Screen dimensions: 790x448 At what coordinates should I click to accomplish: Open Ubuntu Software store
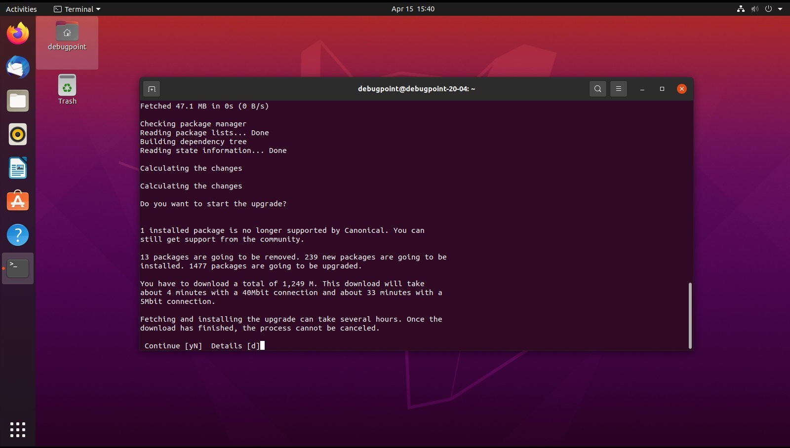point(18,201)
